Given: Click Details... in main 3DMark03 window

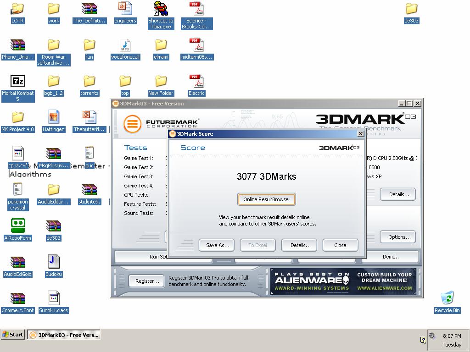Looking at the screenshot, I should 398,194.
